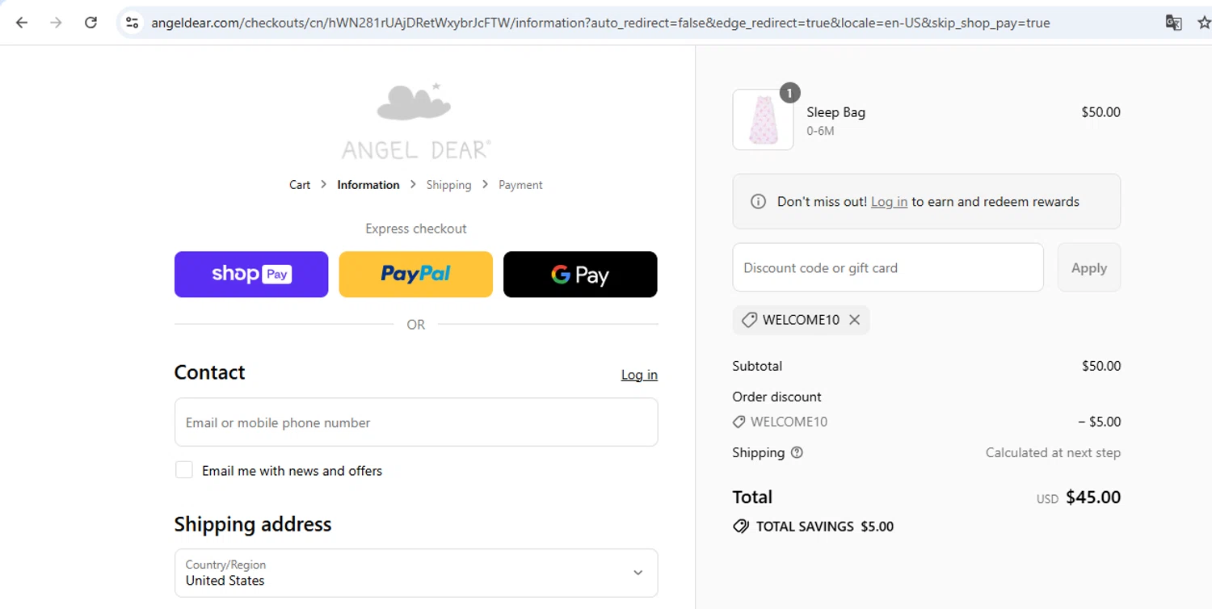This screenshot has width=1212, height=609.
Task: Bookmark this page with the star icon
Action: 1203,23
